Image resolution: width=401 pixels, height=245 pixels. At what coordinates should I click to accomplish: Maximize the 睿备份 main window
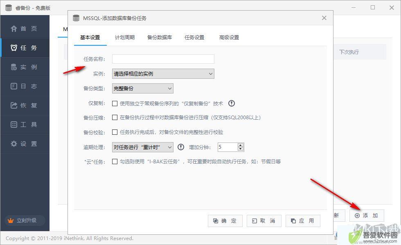click(373, 8)
